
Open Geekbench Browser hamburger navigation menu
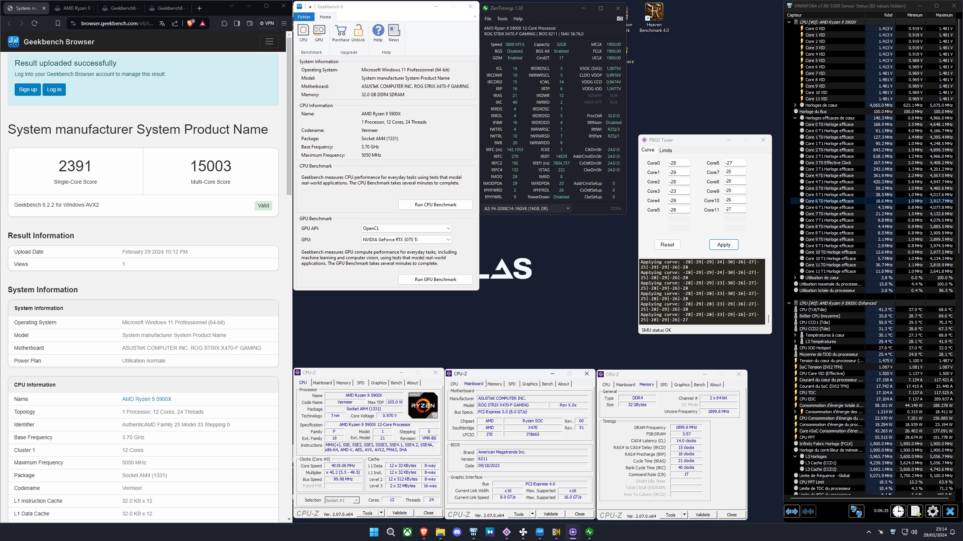pos(269,42)
